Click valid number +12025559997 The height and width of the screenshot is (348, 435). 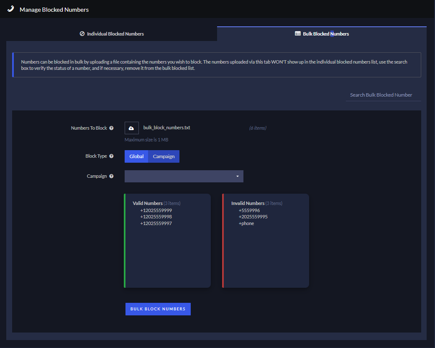[x=156, y=223]
